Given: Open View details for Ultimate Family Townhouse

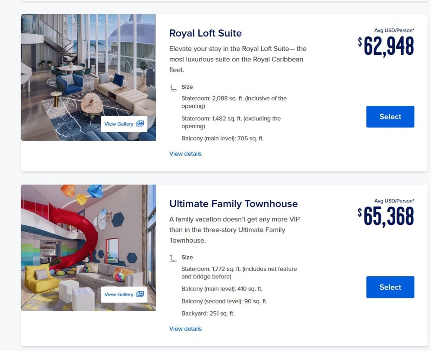Looking at the screenshot, I should point(185,329).
